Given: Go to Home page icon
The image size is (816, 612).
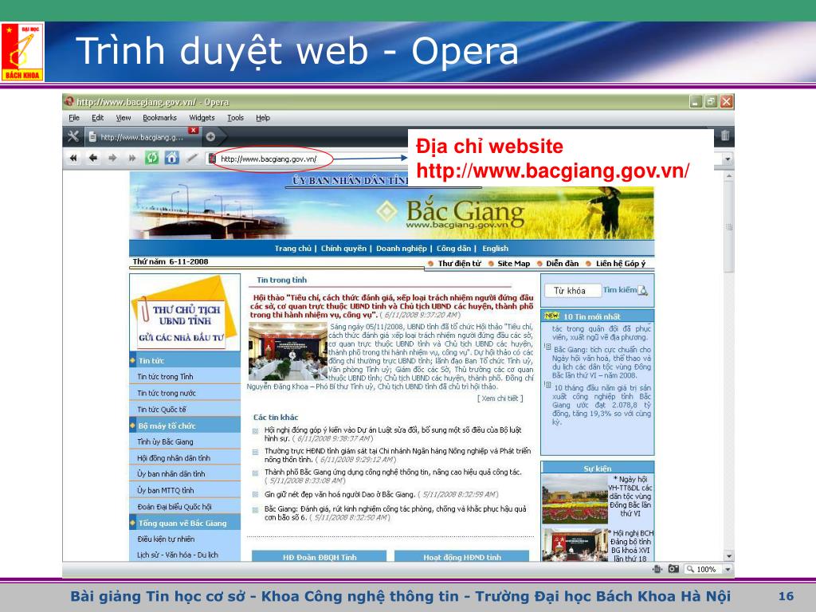Looking at the screenshot, I should [172, 158].
